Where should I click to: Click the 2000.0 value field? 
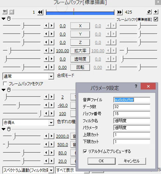pyautogui.click(x=62, y=136)
